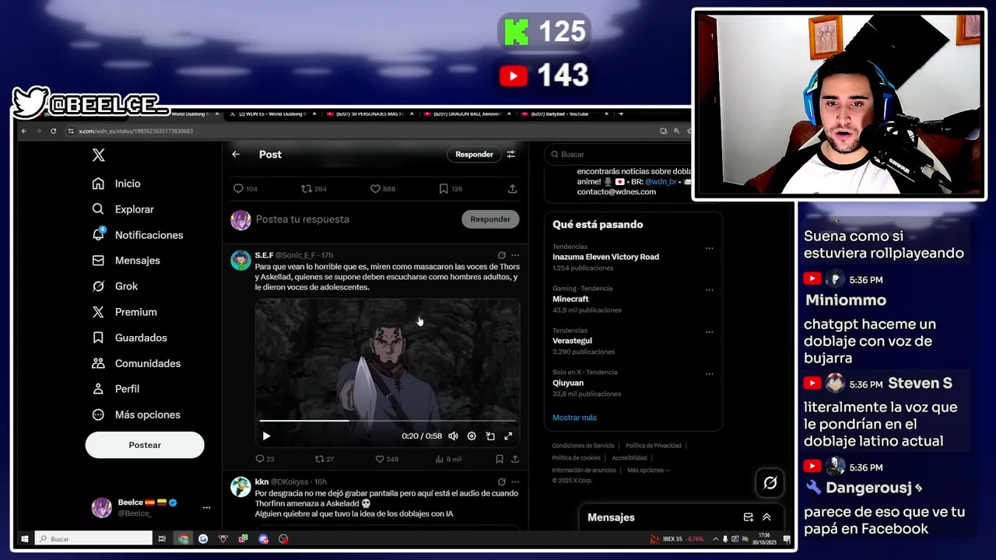
Task: Toggle picture-in-picture on the video
Action: [x=490, y=436]
